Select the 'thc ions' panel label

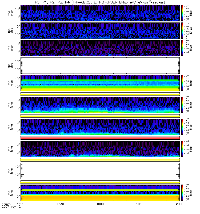coord(10,149)
